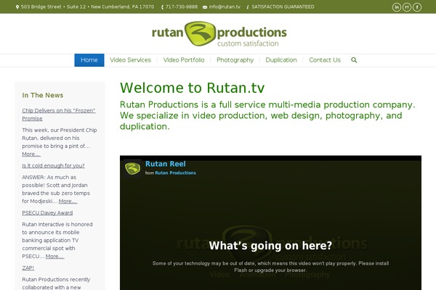Click the Rutan logo thumbnail in video player
The width and height of the screenshot is (436, 290).
coord(133,168)
